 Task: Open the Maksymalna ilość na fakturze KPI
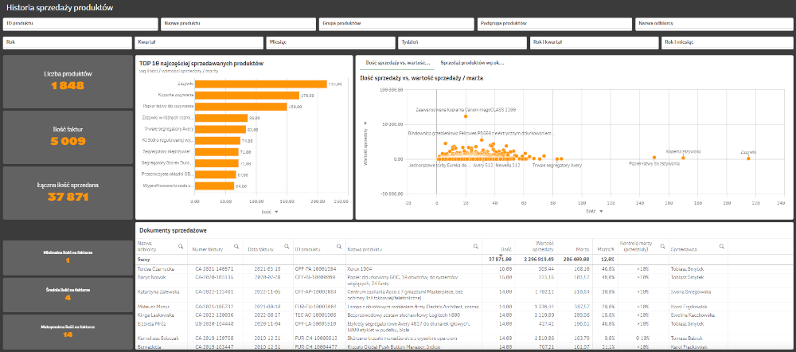tap(68, 331)
